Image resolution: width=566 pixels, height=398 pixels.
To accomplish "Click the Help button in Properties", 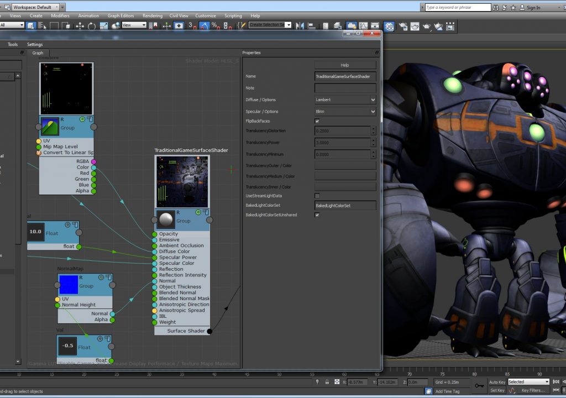I will pyautogui.click(x=345, y=65).
